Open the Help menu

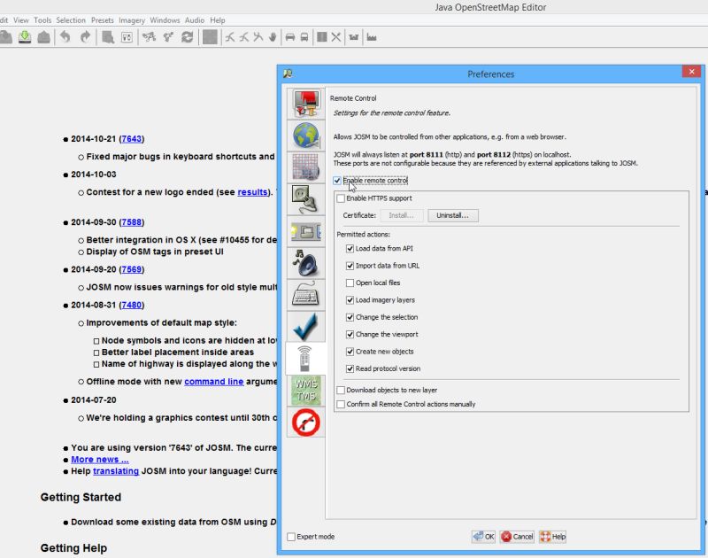click(217, 20)
